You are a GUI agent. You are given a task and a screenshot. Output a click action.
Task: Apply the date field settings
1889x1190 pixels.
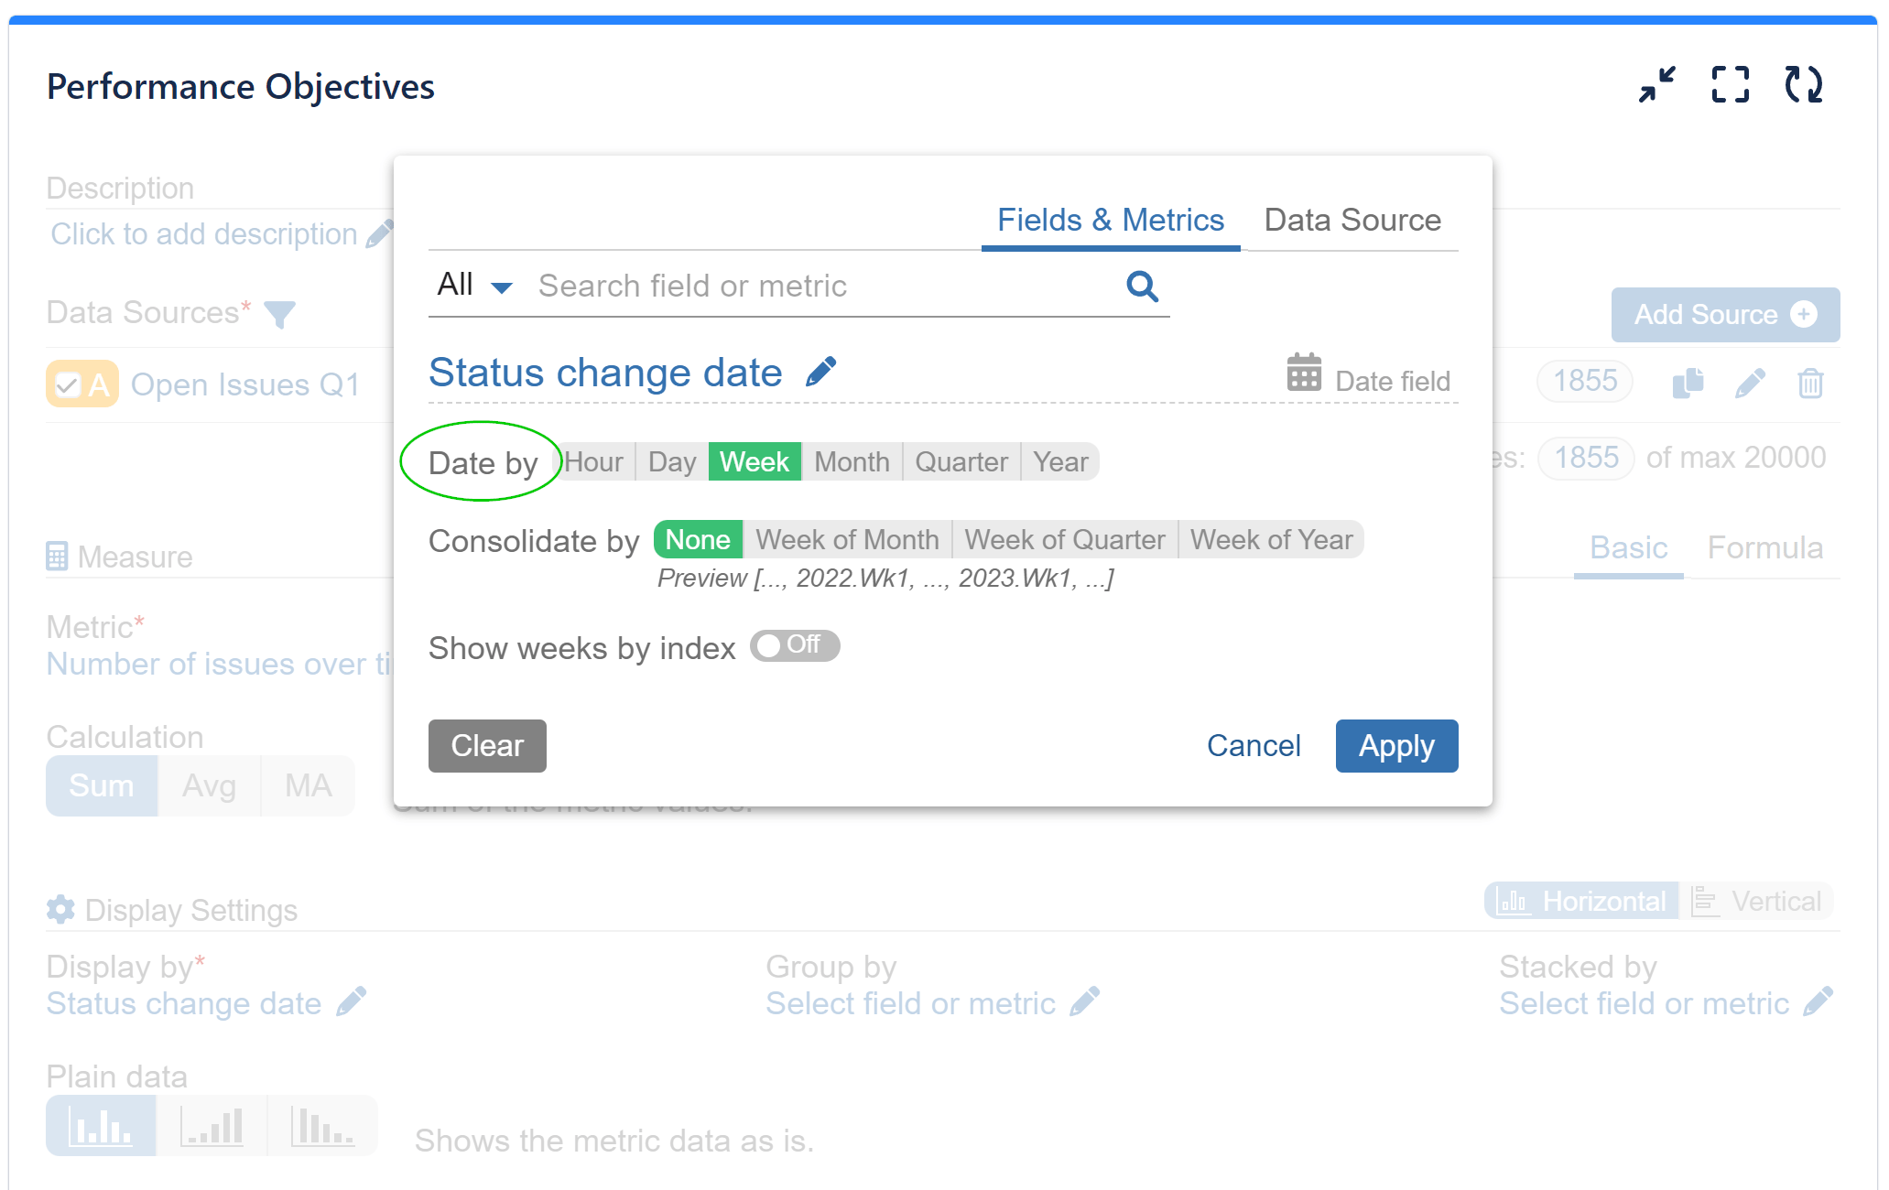(x=1395, y=745)
